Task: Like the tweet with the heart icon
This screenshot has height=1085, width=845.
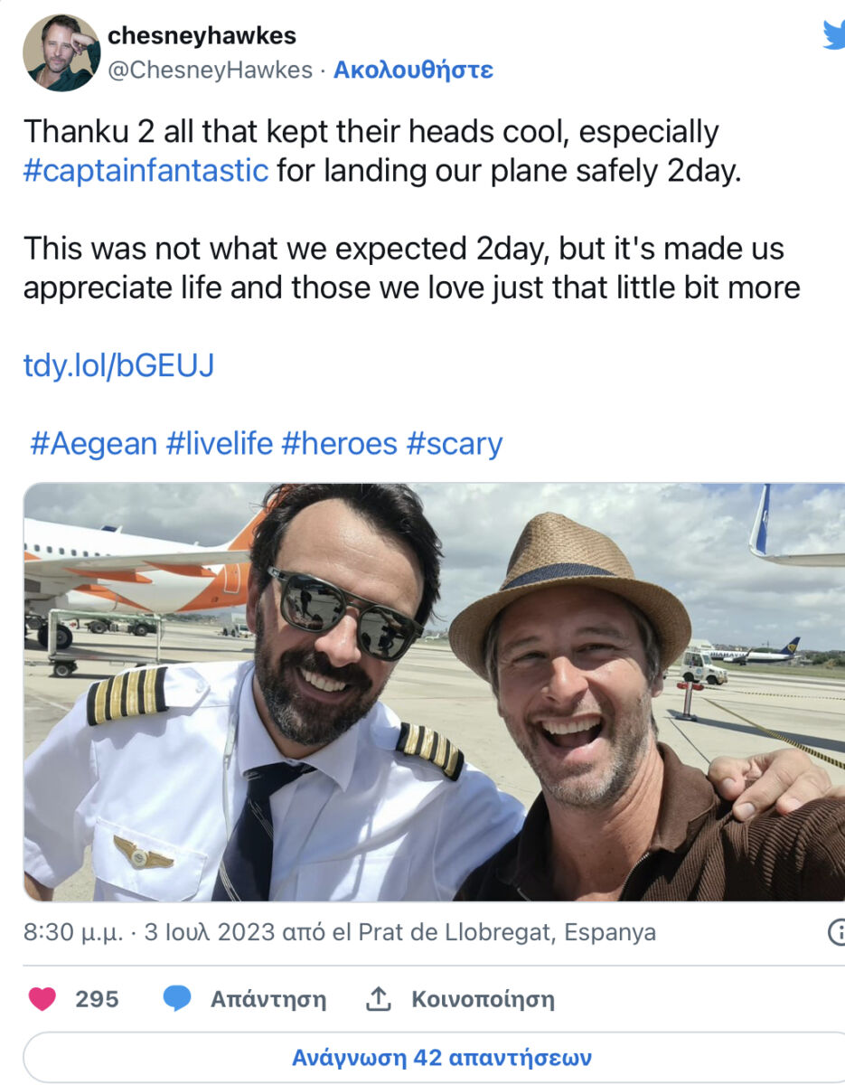Action: point(42,999)
